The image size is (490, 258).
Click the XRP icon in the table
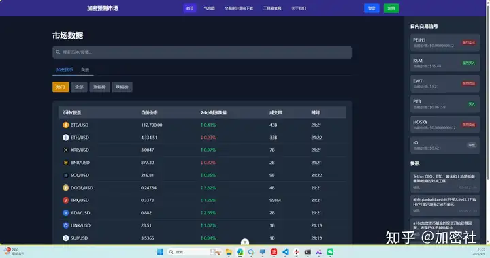pos(65,150)
